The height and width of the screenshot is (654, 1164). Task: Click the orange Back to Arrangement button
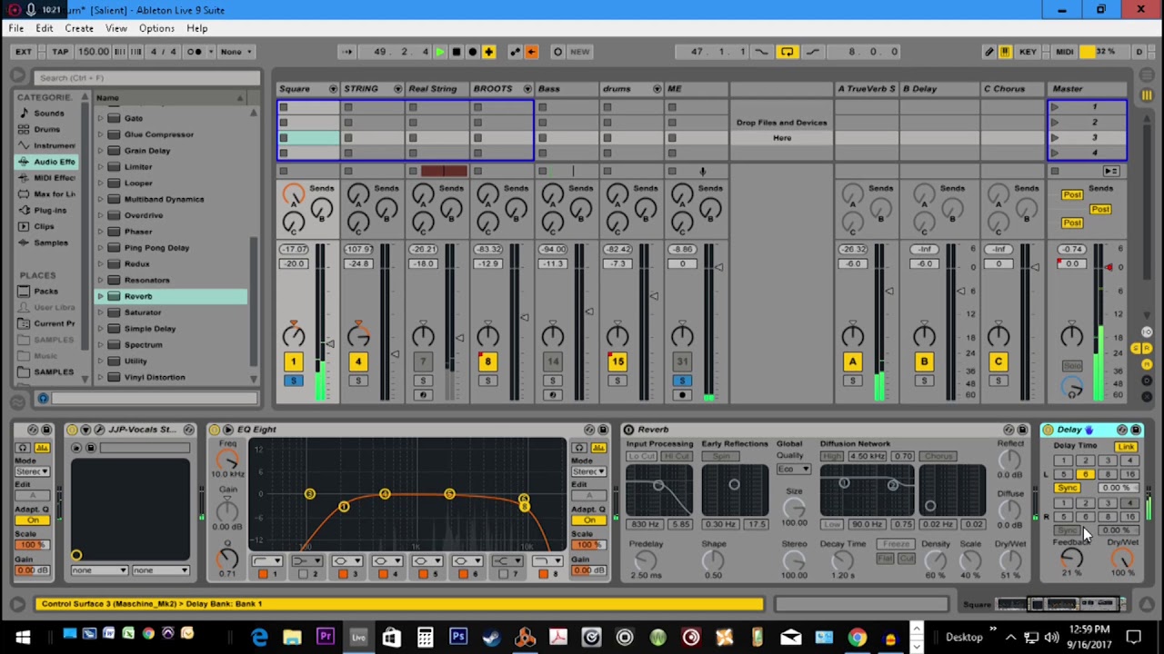pos(532,52)
